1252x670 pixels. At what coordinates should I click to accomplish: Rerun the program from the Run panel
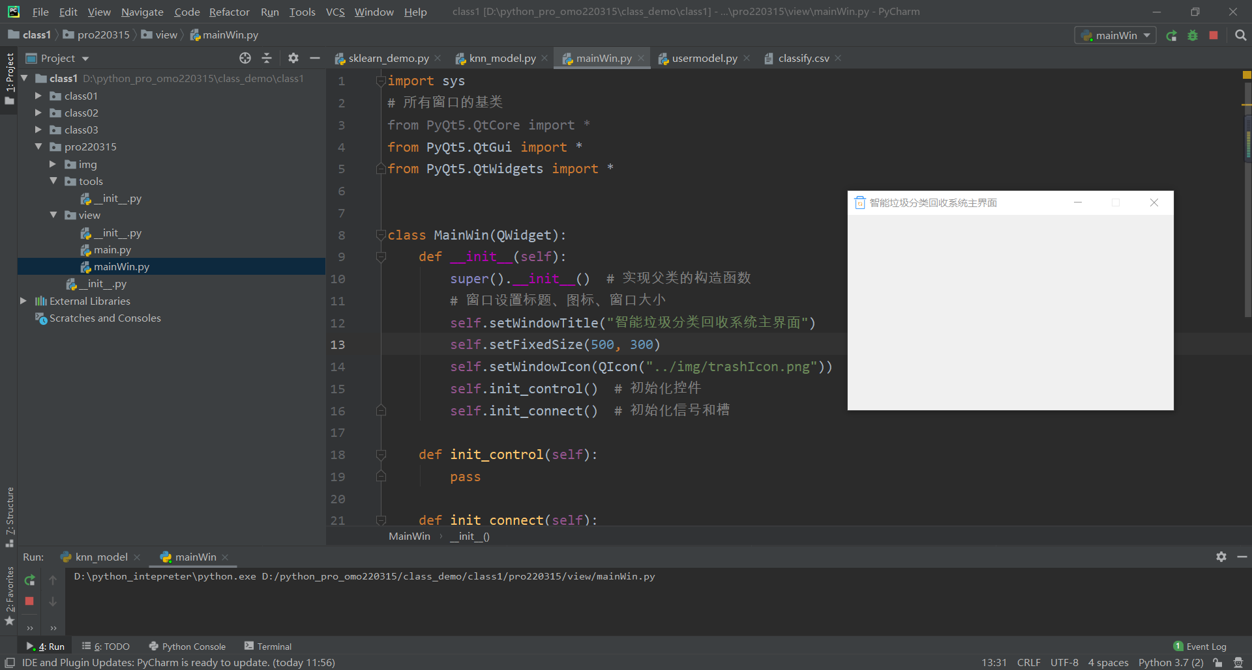(x=29, y=579)
